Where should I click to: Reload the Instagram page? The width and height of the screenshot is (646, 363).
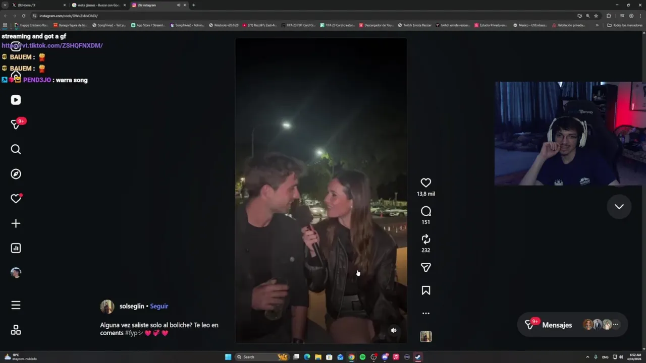coord(23,16)
